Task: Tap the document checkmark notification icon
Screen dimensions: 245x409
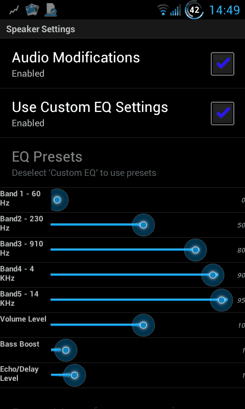Action: pos(51,10)
